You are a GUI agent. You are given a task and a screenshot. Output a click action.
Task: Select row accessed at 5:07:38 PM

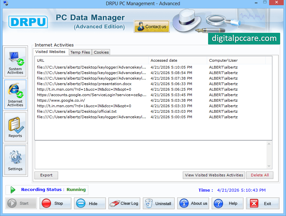153,78
